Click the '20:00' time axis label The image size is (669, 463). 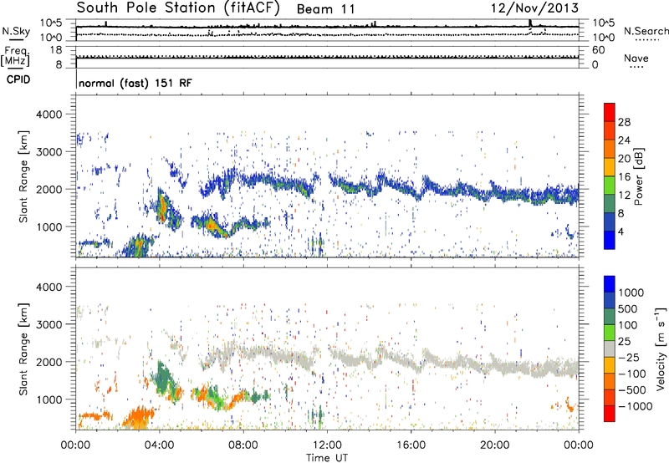[x=495, y=445]
